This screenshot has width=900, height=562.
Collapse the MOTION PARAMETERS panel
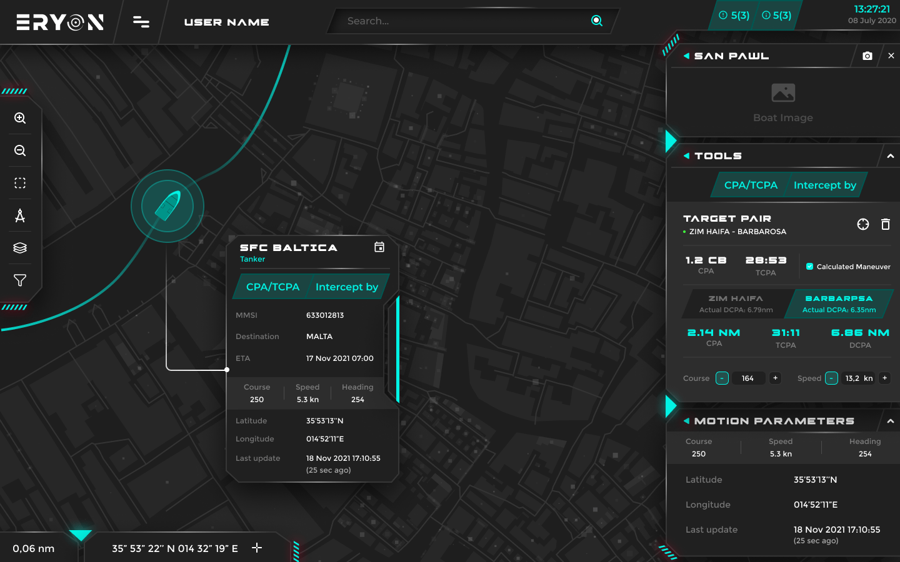(891, 420)
